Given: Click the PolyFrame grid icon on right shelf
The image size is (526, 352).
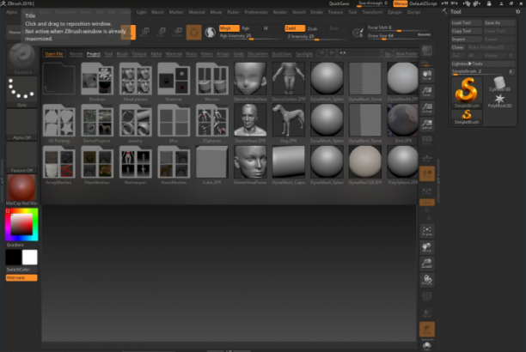Looking at the screenshot, I should coord(427,296).
